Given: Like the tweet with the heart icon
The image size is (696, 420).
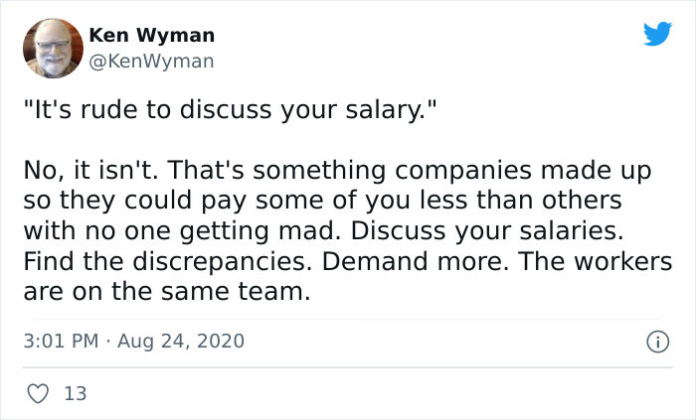Looking at the screenshot, I should (38, 394).
